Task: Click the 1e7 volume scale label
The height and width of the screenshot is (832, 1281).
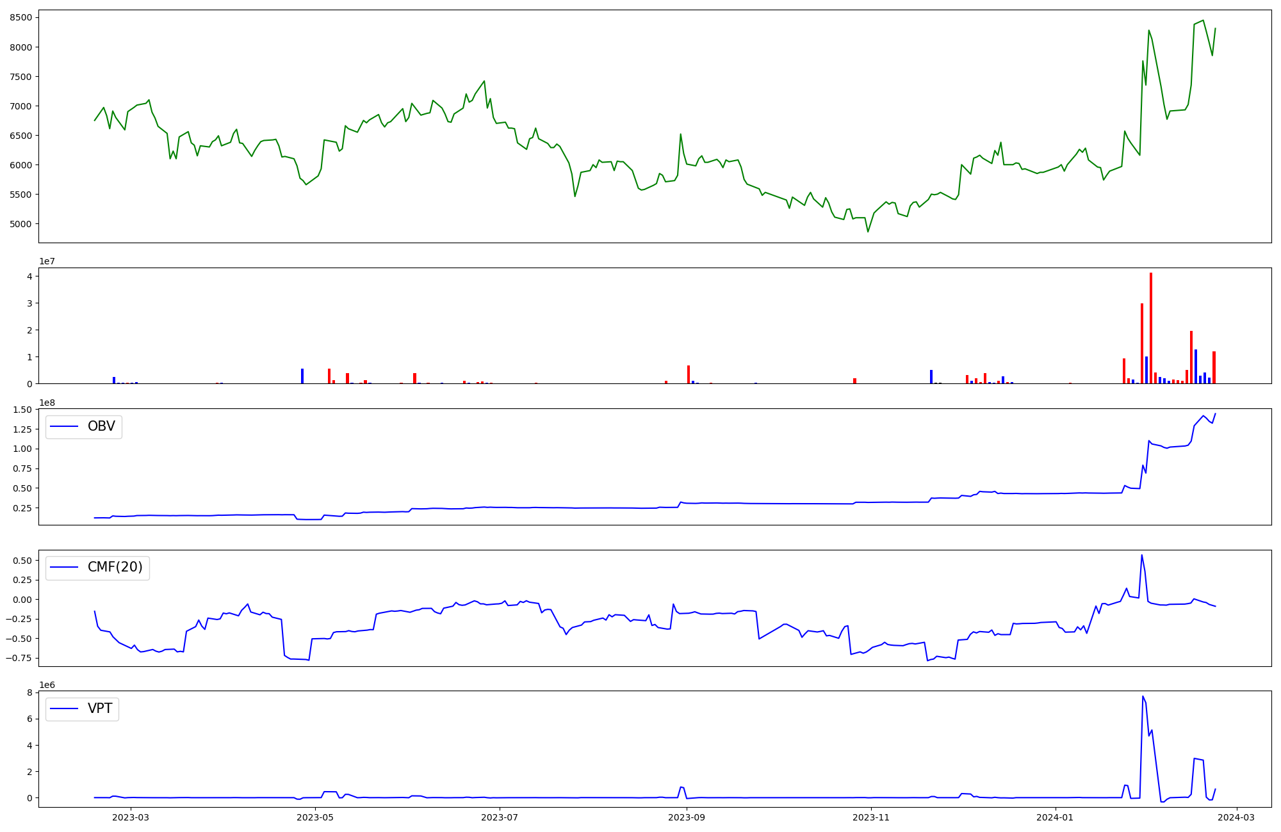Action: tap(47, 261)
